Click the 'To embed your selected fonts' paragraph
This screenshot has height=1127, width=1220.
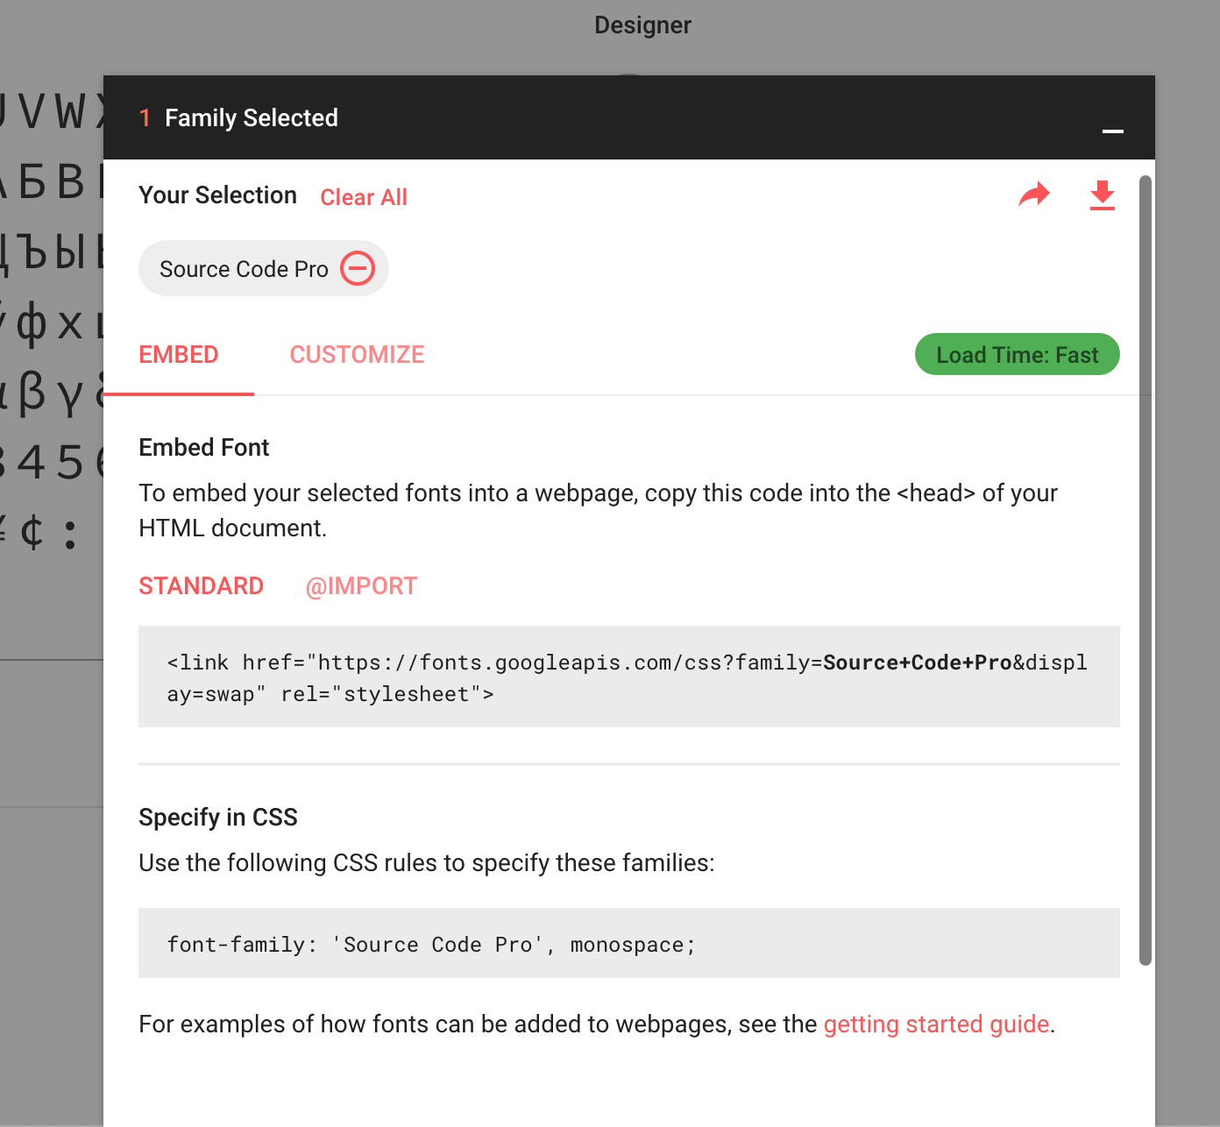coord(599,510)
